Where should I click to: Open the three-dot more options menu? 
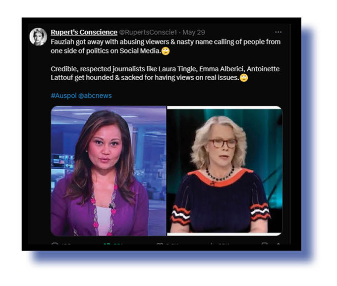[278, 32]
